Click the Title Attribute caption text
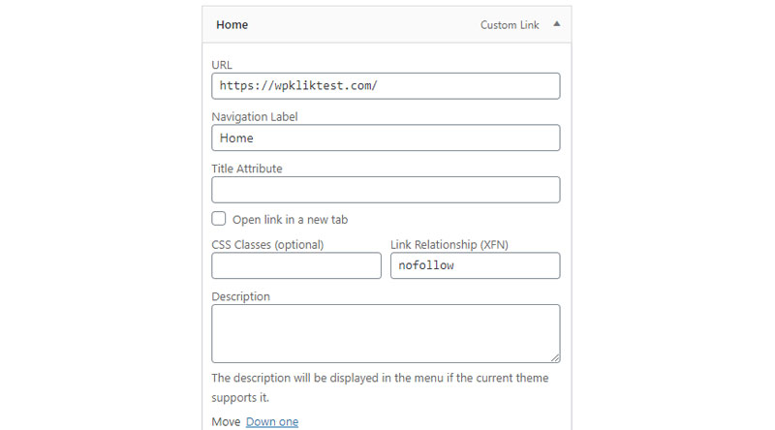Image resolution: width=775 pixels, height=430 pixels. [247, 169]
